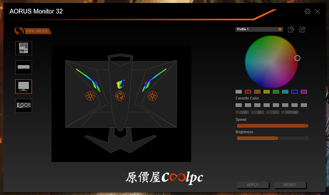Choose the cyan preset color swatch

[x=285, y=92]
